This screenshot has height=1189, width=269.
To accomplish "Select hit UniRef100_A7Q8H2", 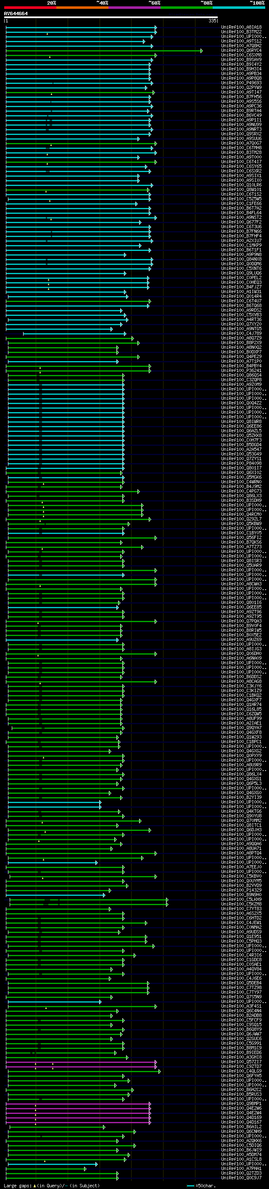I will click(241, 46).
